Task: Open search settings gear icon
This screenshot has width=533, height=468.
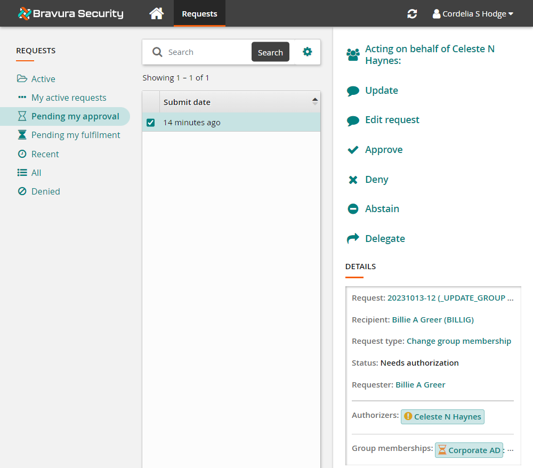Action: coord(308,52)
